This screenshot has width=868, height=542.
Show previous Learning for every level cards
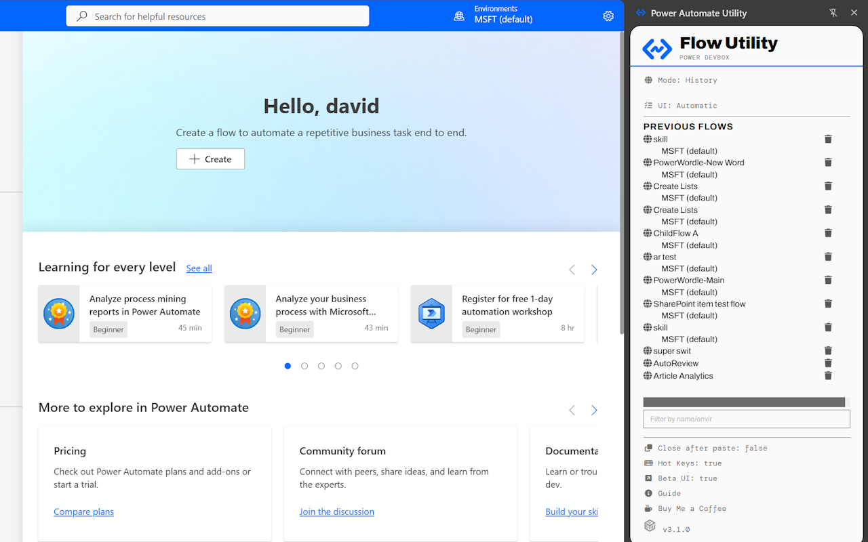572,270
